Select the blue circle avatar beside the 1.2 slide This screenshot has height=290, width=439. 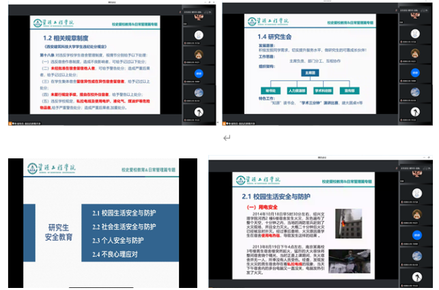tap(199, 73)
